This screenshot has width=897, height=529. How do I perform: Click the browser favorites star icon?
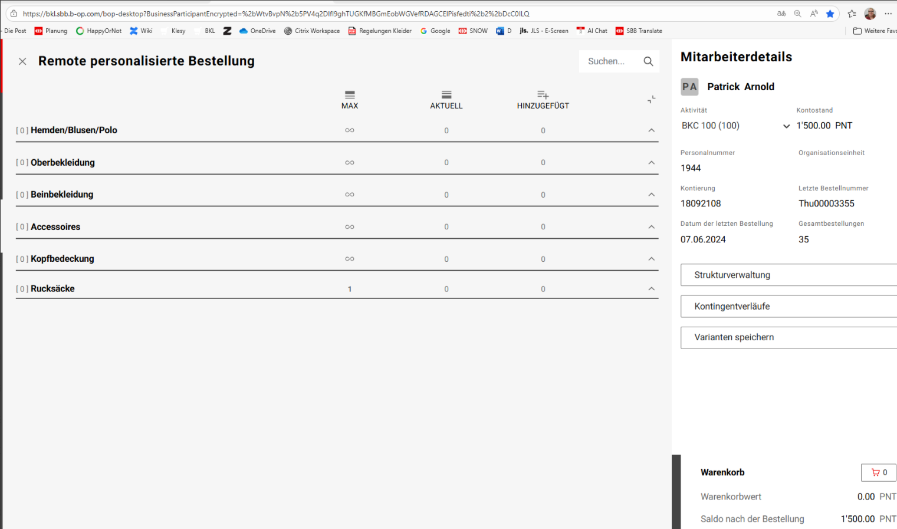(830, 14)
